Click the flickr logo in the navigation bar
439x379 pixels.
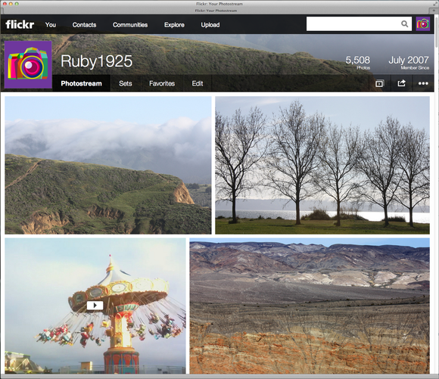(20, 25)
